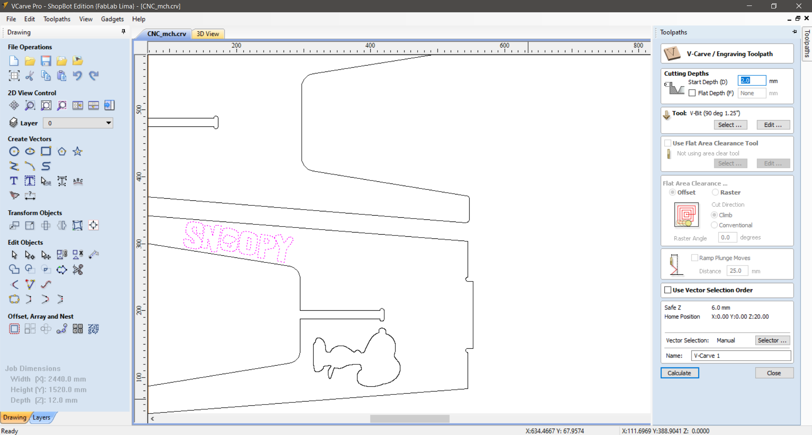Image resolution: width=812 pixels, height=435 pixels.
Task: Open the Trace Bitmap bird tool
Action: tap(14, 196)
